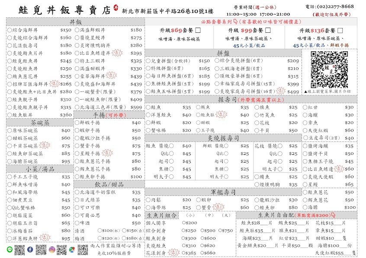Select 冰梅番茄 $80

tap(10, 231)
